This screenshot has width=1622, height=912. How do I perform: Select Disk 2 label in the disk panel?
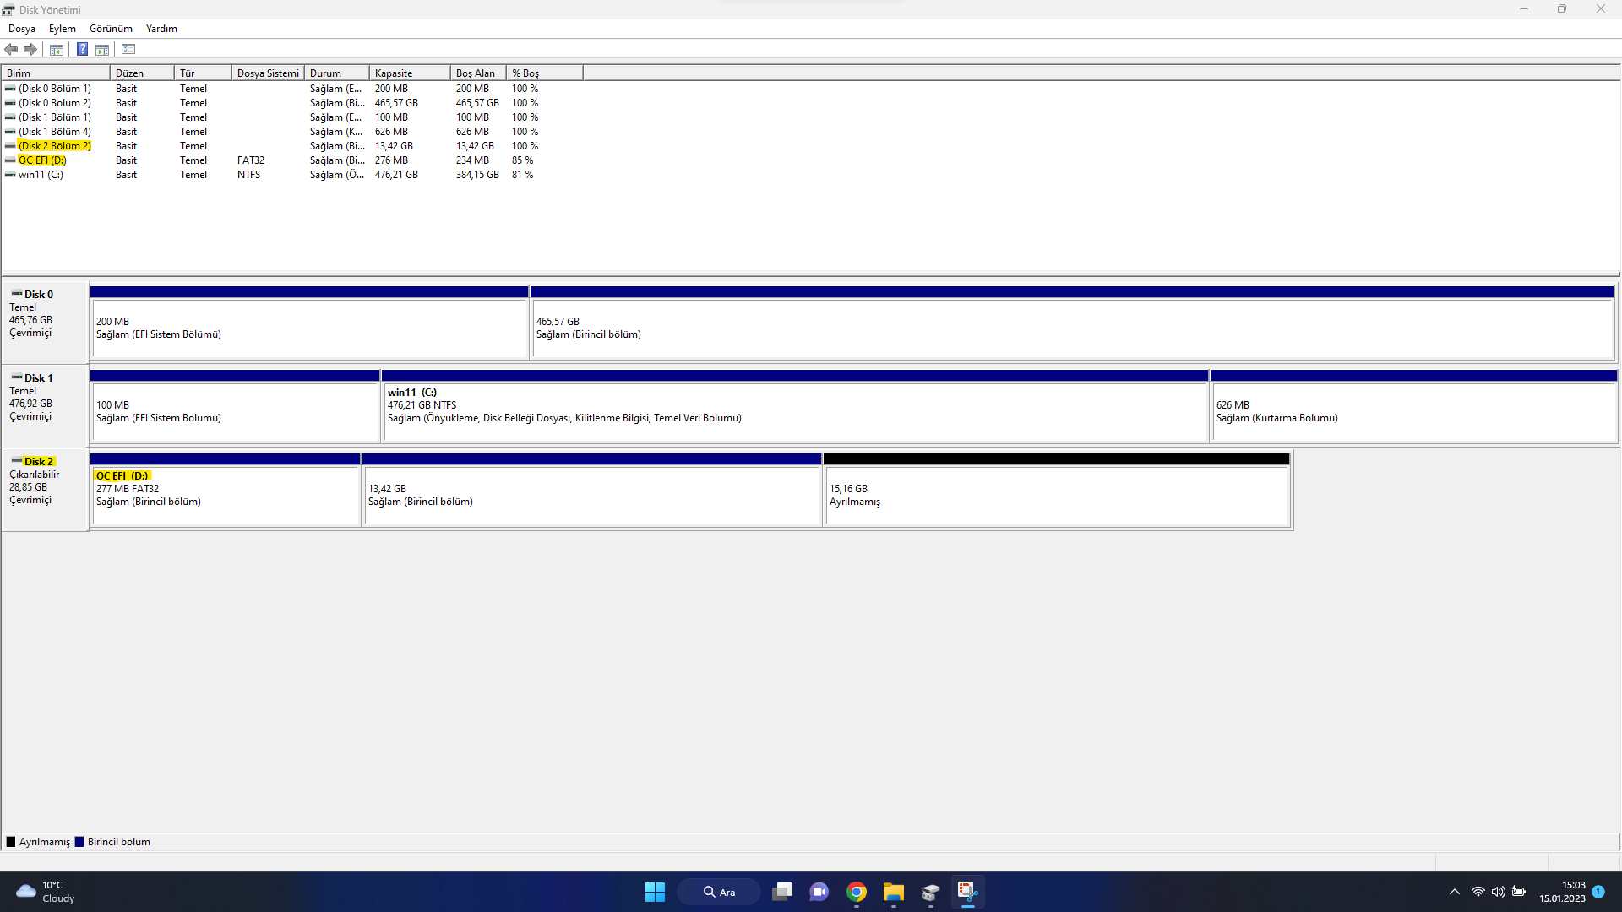pyautogui.click(x=39, y=462)
